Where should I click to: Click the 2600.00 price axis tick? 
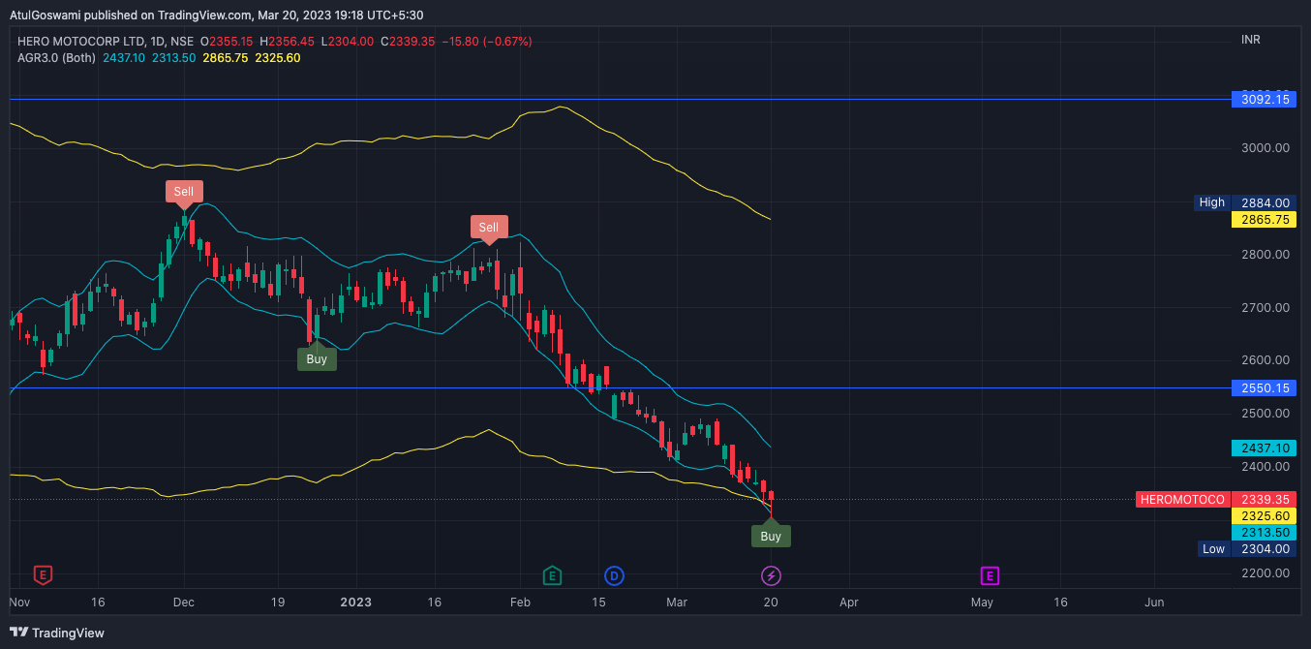1265,360
